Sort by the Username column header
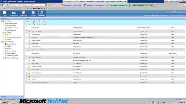The width and height of the screenshot is (186, 104). [x=36, y=28]
